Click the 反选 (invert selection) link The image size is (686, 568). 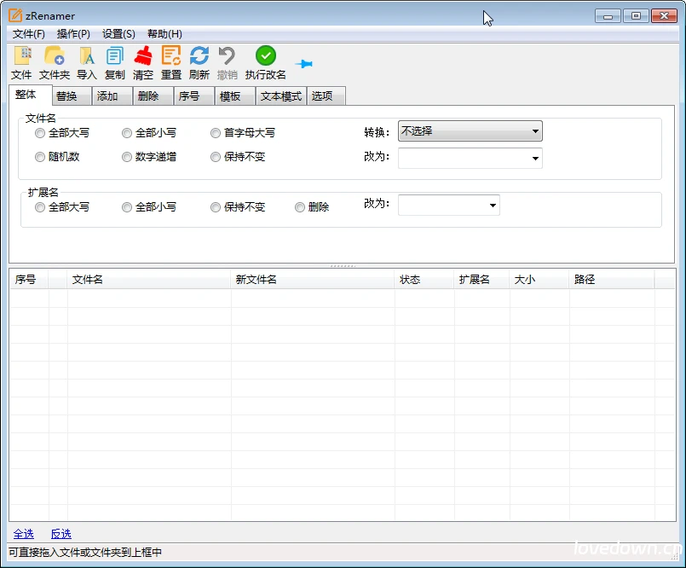coord(60,533)
